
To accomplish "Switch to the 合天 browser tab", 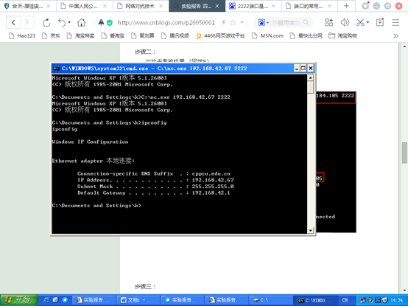I will click(x=24, y=6).
